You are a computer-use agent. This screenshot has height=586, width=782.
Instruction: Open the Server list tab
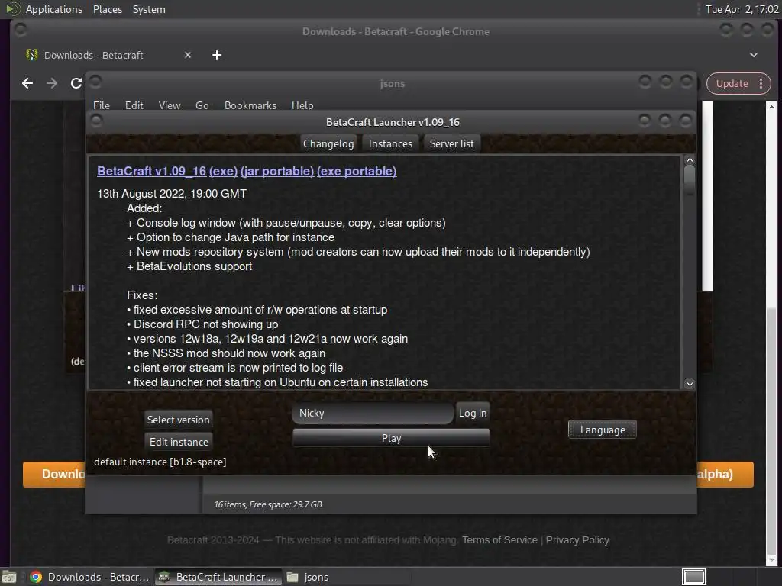coord(452,143)
